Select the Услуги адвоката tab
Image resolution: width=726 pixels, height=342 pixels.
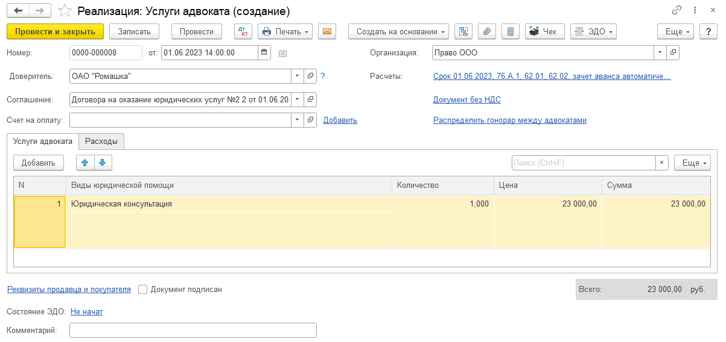tap(43, 141)
